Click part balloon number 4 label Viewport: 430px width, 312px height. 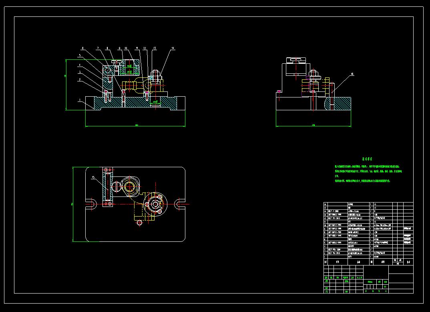80,65
